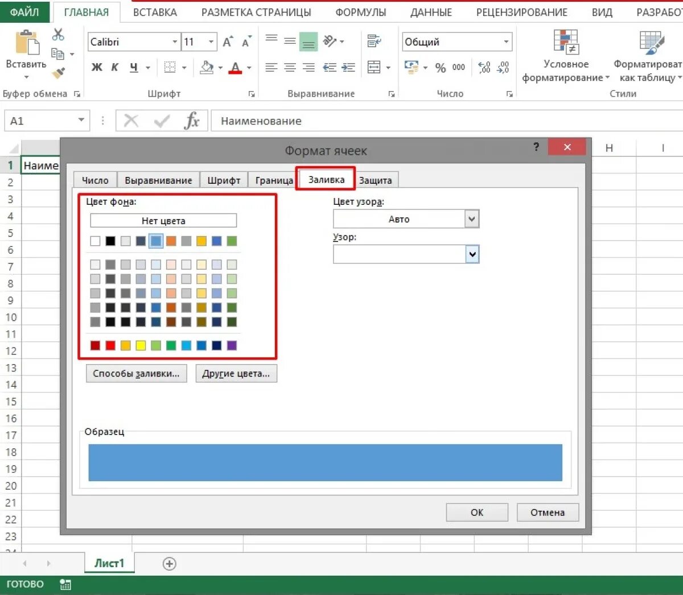
Task: Click Форматировать как таблицу icon
Action: tap(652, 43)
